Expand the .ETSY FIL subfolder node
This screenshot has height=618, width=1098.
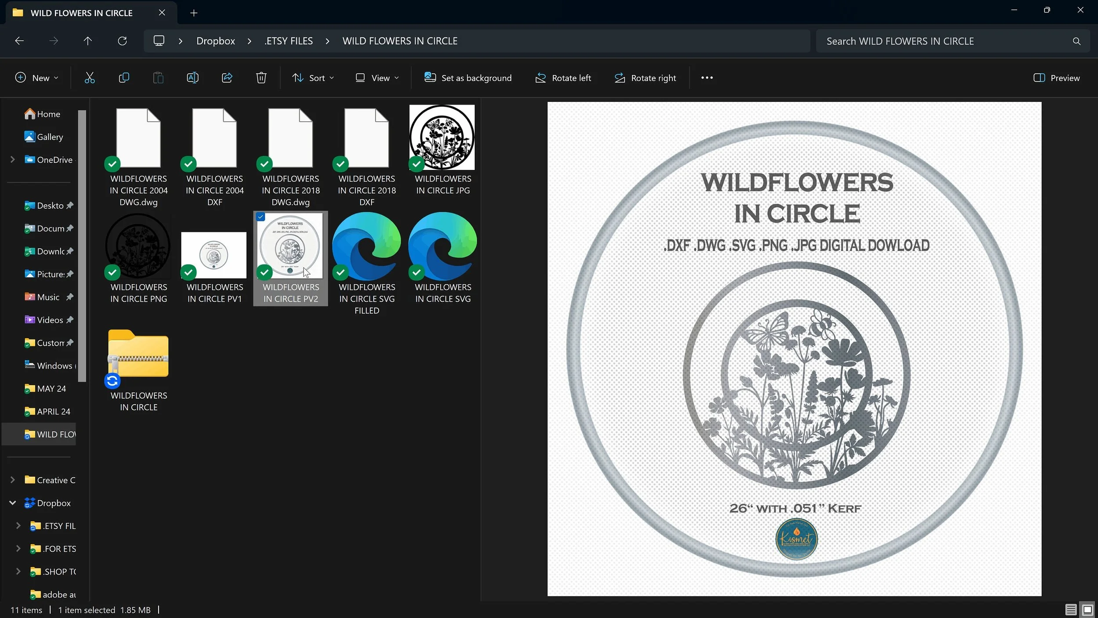tap(18, 526)
